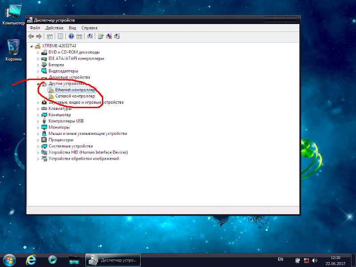The height and width of the screenshot is (267, 356).
Task: Click the Forward arrow in the toolbar
Action: coord(39,36)
